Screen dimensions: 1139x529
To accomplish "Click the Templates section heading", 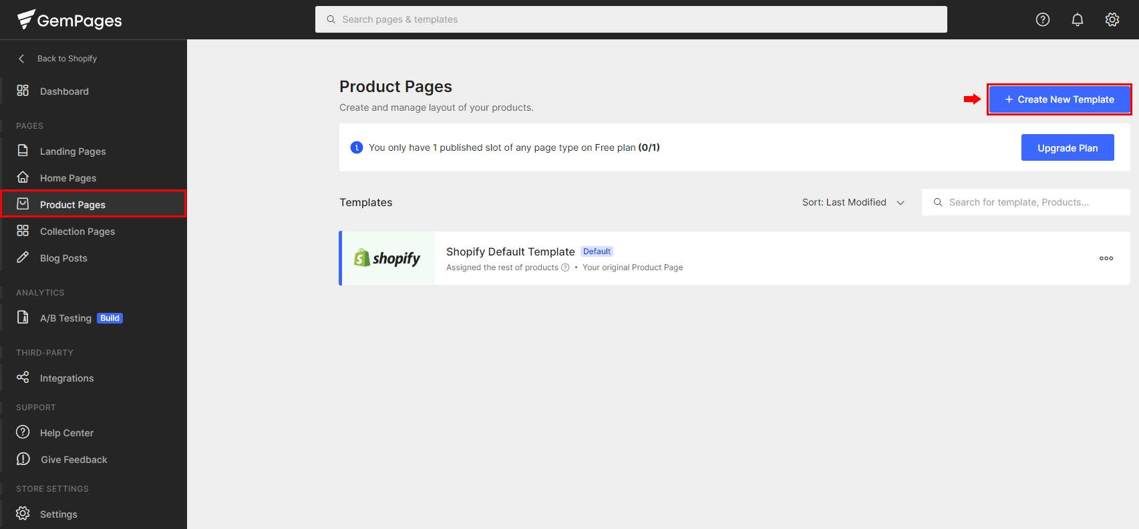I will pyautogui.click(x=366, y=202).
